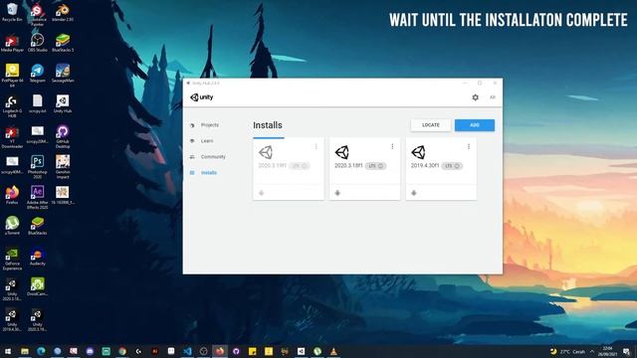Open the Community section in sidebar

tap(213, 157)
